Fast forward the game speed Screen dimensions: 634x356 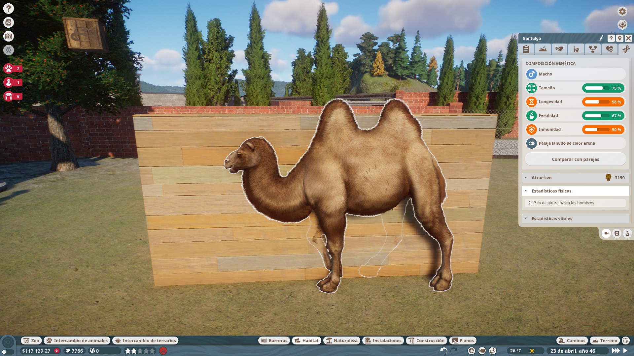coord(616,350)
